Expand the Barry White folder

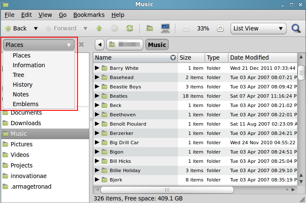pyautogui.click(x=97, y=68)
